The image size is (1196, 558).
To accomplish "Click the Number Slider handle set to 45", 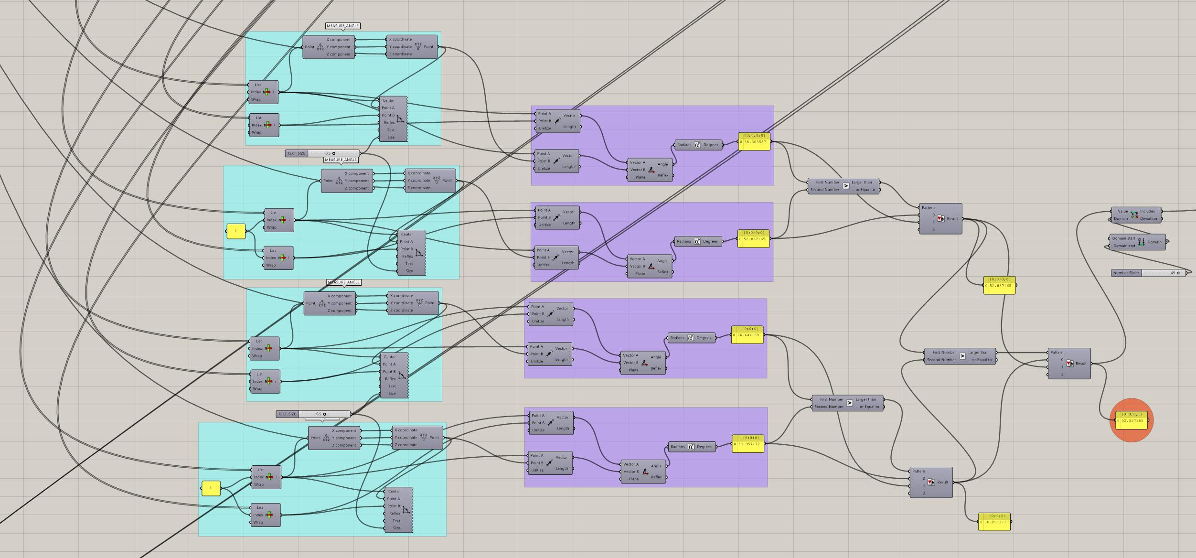I will (1178, 273).
